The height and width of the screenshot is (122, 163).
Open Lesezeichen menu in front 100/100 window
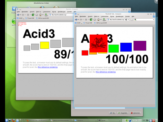(x=105, y=17)
